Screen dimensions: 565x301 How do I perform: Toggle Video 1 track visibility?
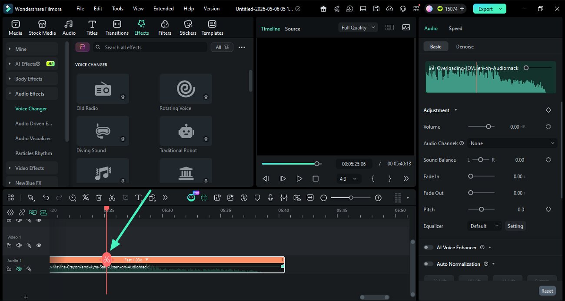(x=39, y=245)
